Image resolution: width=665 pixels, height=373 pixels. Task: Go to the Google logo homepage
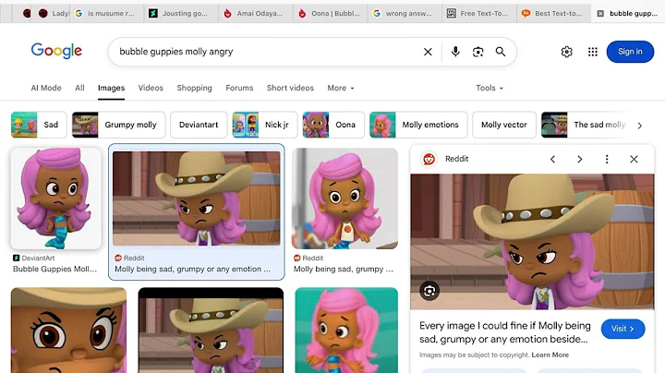pos(56,52)
